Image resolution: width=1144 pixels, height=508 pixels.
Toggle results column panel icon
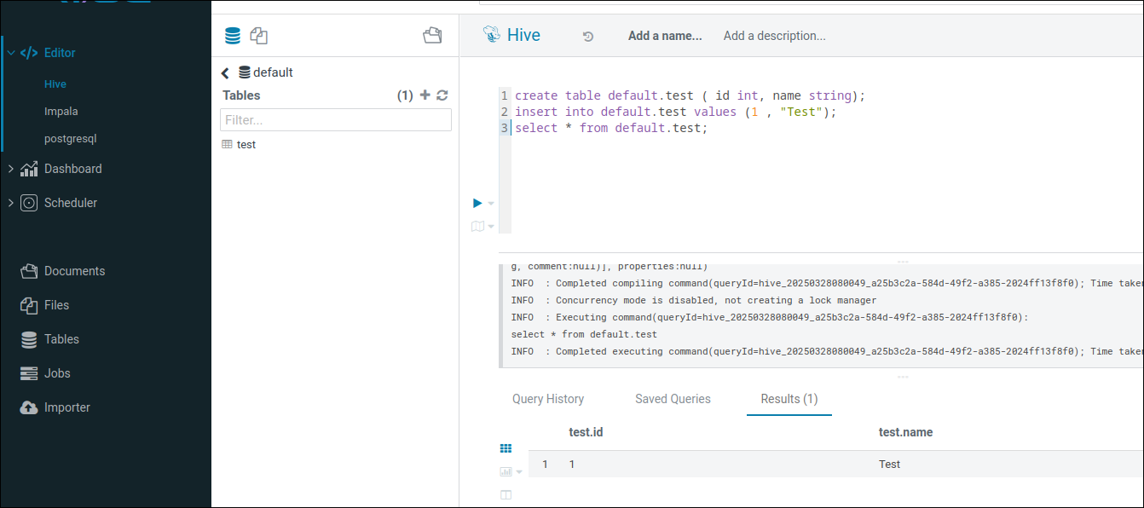pos(506,495)
